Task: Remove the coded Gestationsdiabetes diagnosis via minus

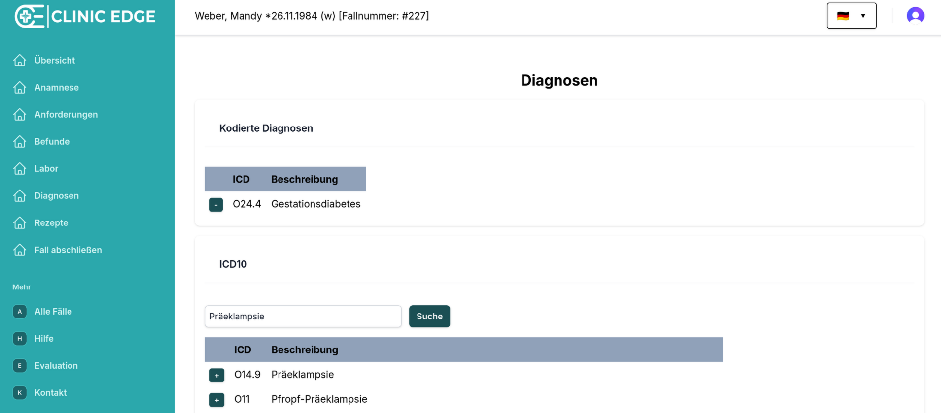Action: (x=216, y=205)
